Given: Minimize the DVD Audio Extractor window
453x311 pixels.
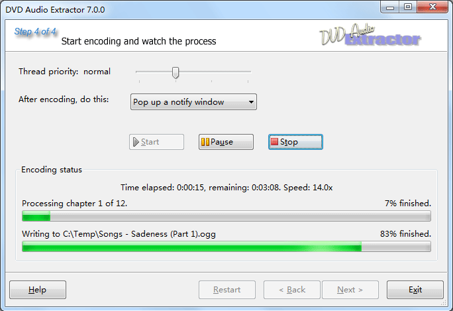Looking at the screenshot, I should point(390,7).
